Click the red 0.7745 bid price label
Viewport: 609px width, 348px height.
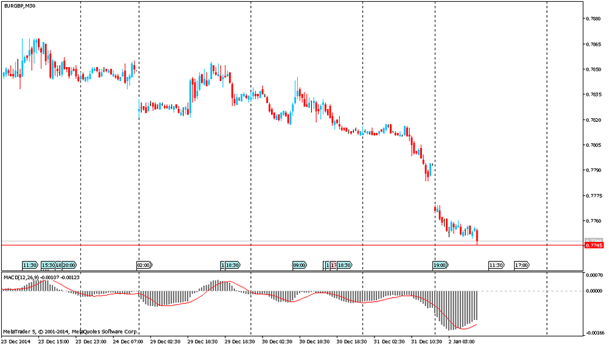point(593,245)
